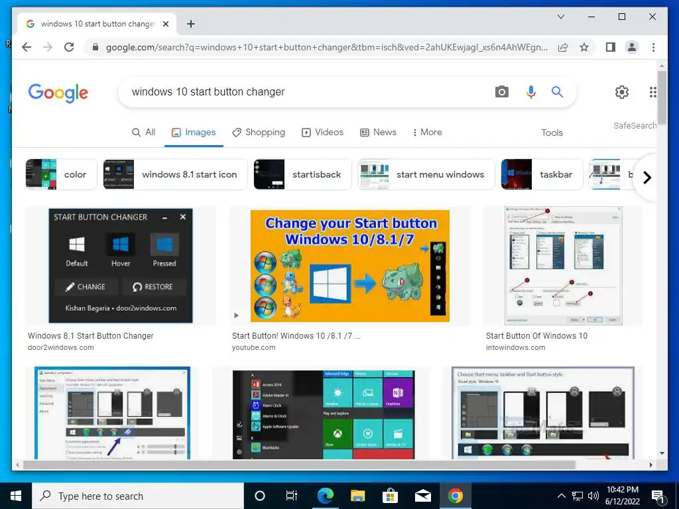Open Google quick settings gear
This screenshot has height=509, width=679.
pos(622,91)
